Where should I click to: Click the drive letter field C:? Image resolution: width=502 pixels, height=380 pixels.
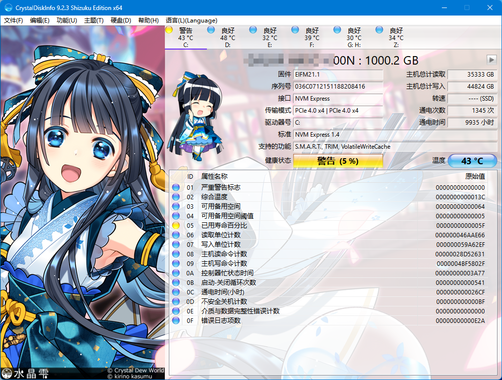coord(338,123)
